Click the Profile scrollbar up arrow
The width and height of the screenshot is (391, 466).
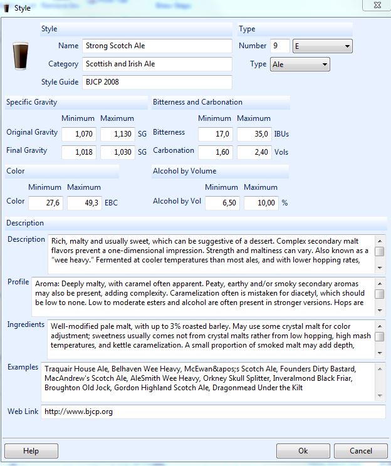(380, 284)
